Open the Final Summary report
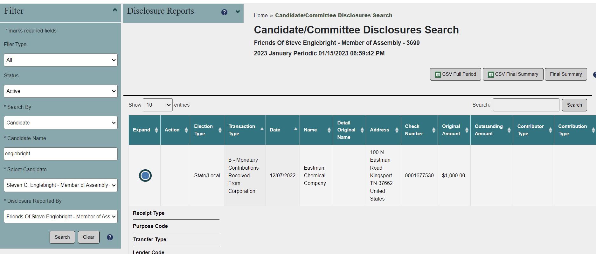 click(x=565, y=74)
